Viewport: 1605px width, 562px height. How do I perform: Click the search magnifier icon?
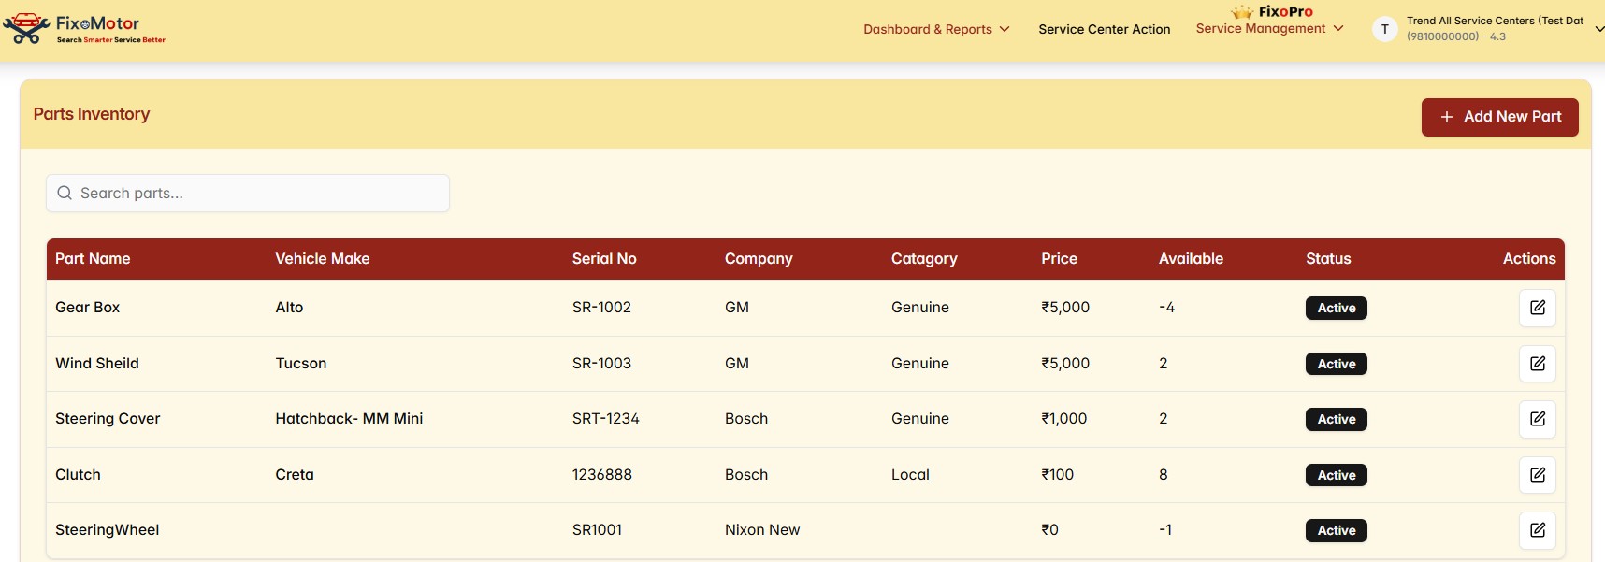65,193
